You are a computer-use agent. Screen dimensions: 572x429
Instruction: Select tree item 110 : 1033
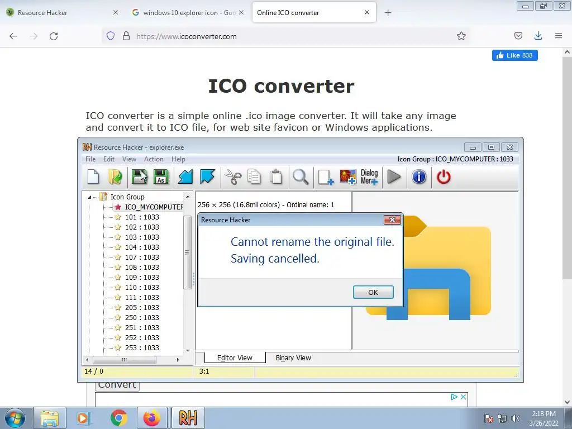point(142,288)
